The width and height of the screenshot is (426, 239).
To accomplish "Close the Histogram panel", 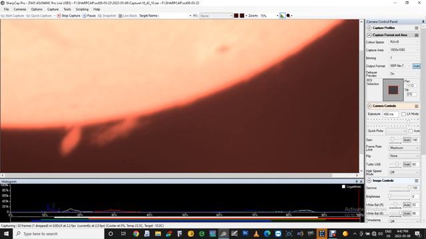I will (x=361, y=181).
